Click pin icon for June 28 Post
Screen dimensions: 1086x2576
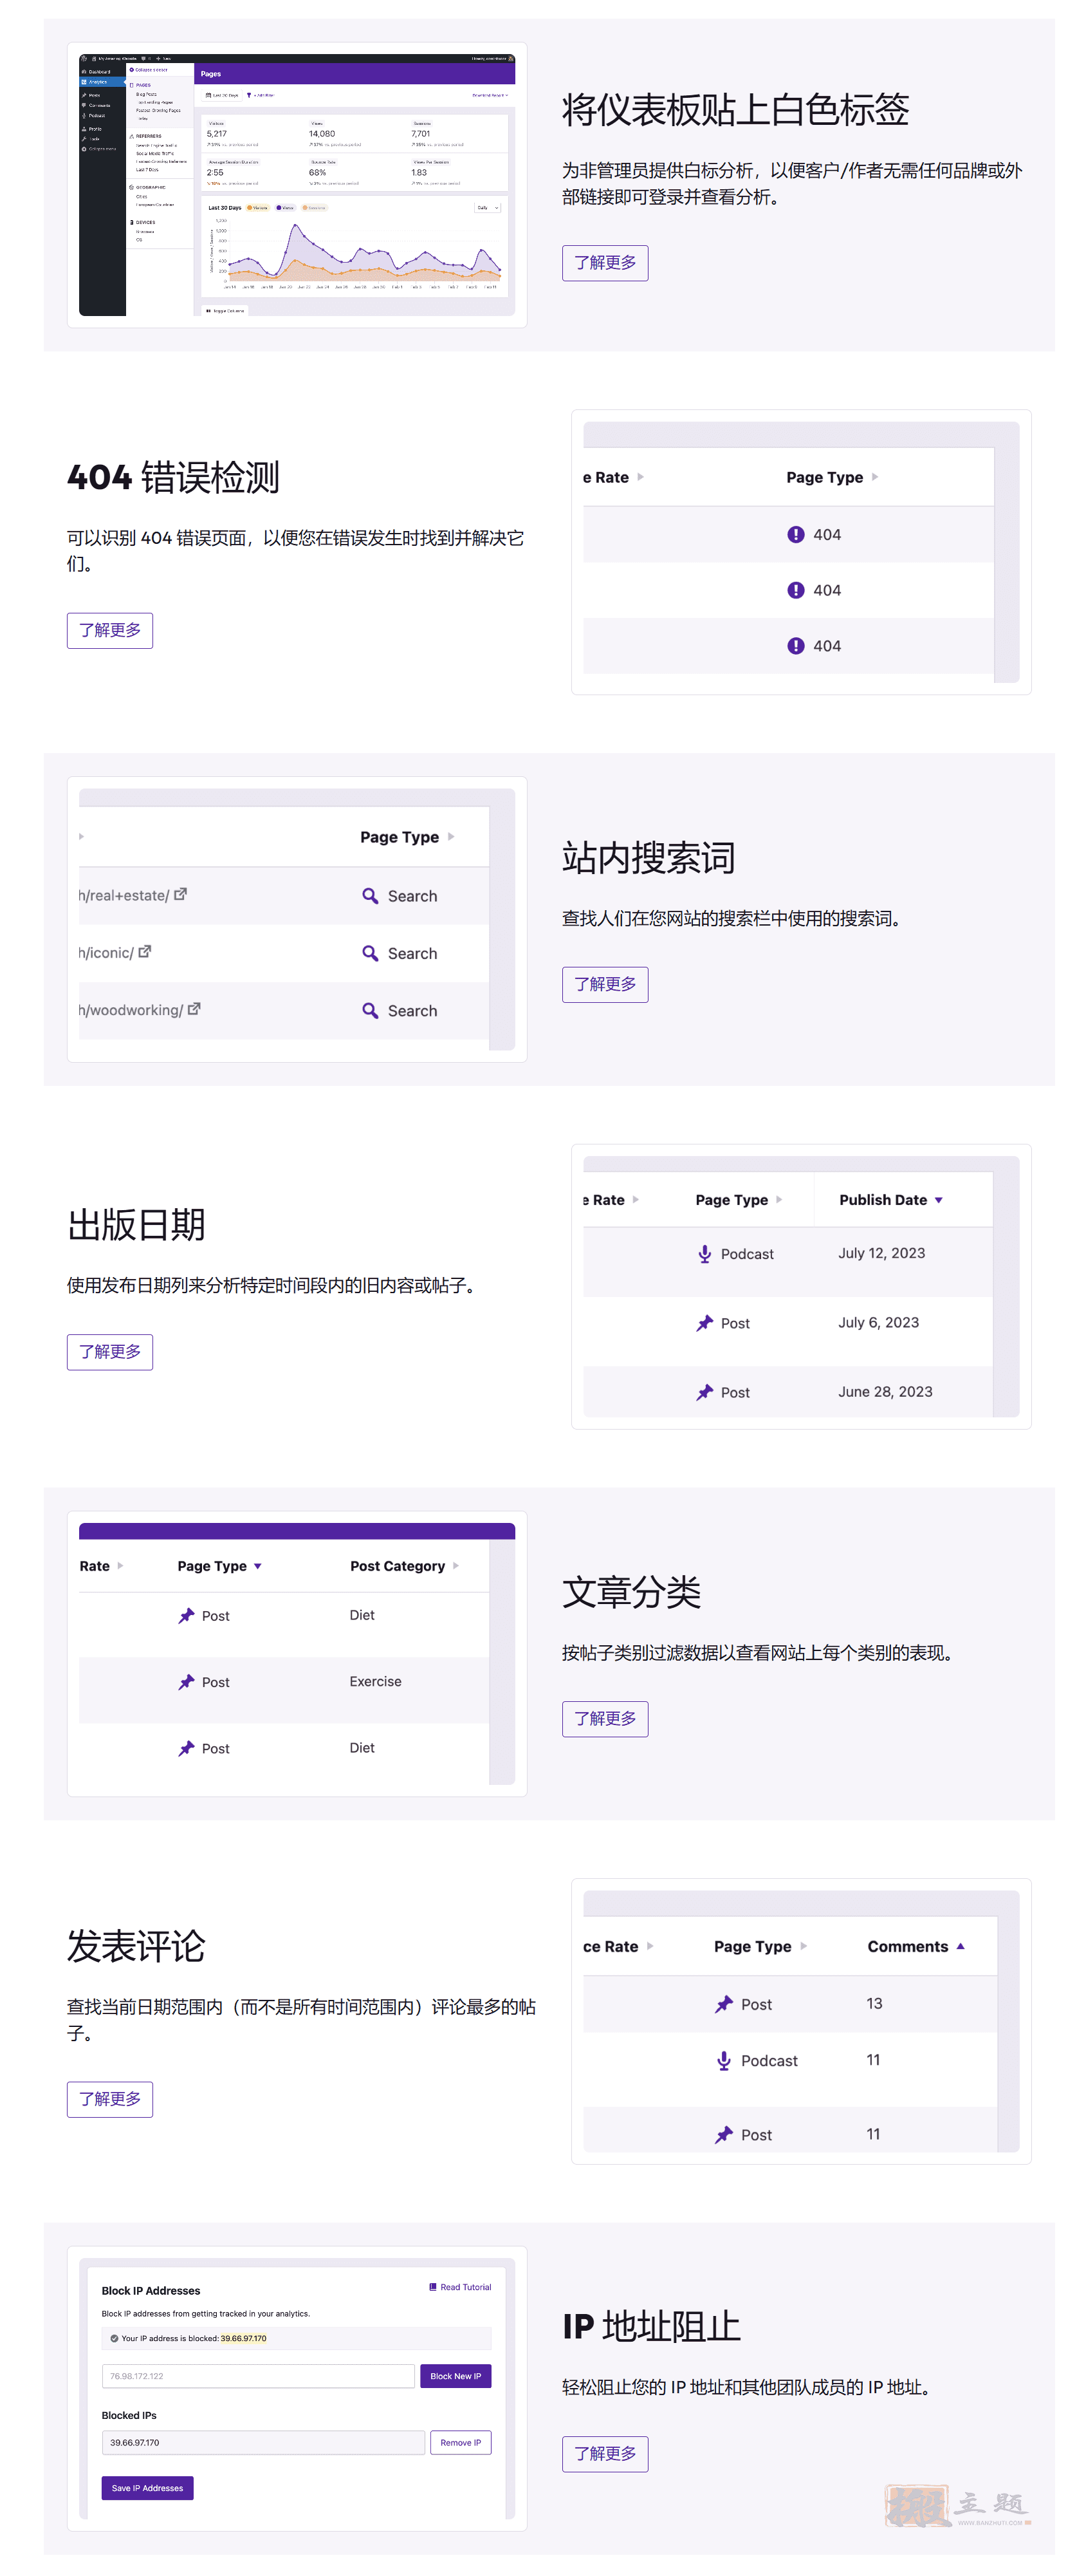pyautogui.click(x=704, y=1393)
